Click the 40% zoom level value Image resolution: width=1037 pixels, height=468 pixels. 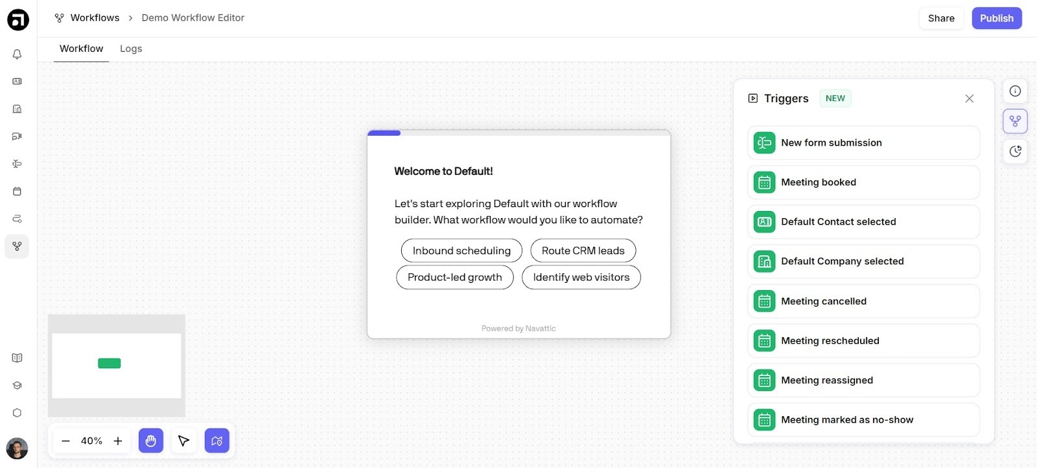click(x=91, y=441)
